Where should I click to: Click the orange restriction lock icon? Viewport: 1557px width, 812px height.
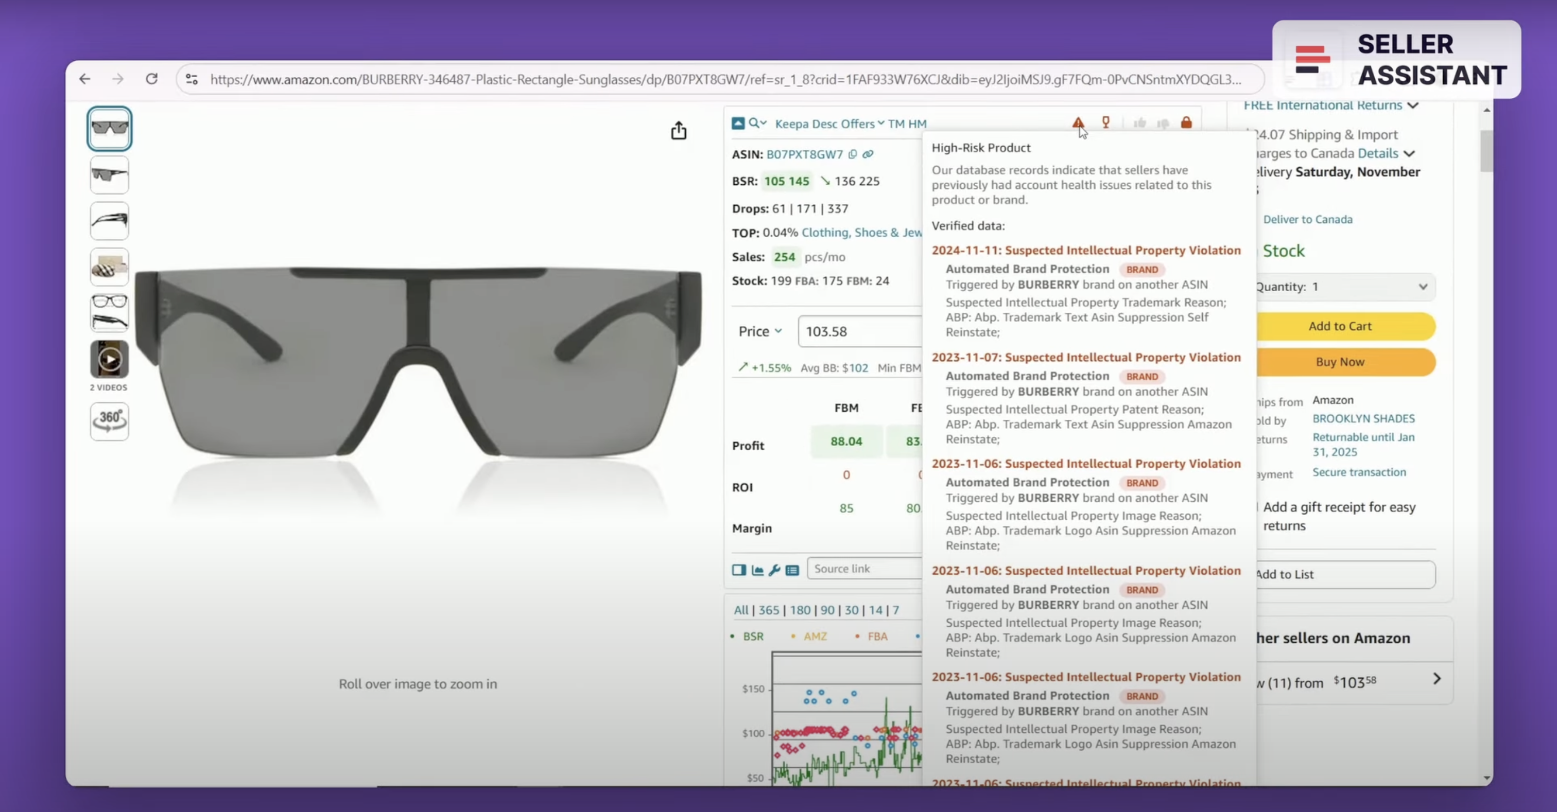tap(1186, 123)
